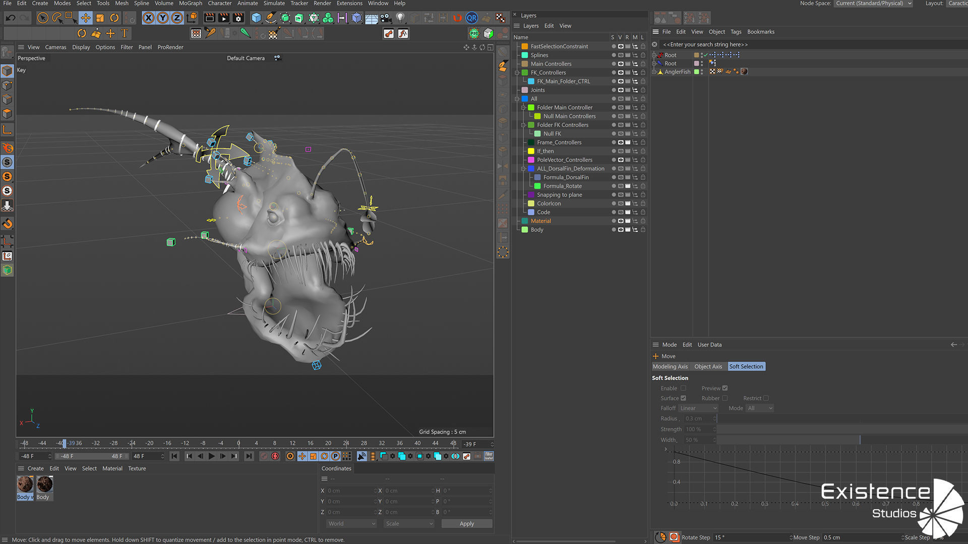Open Node Space dropdown
The width and height of the screenshot is (968, 544).
(x=873, y=4)
